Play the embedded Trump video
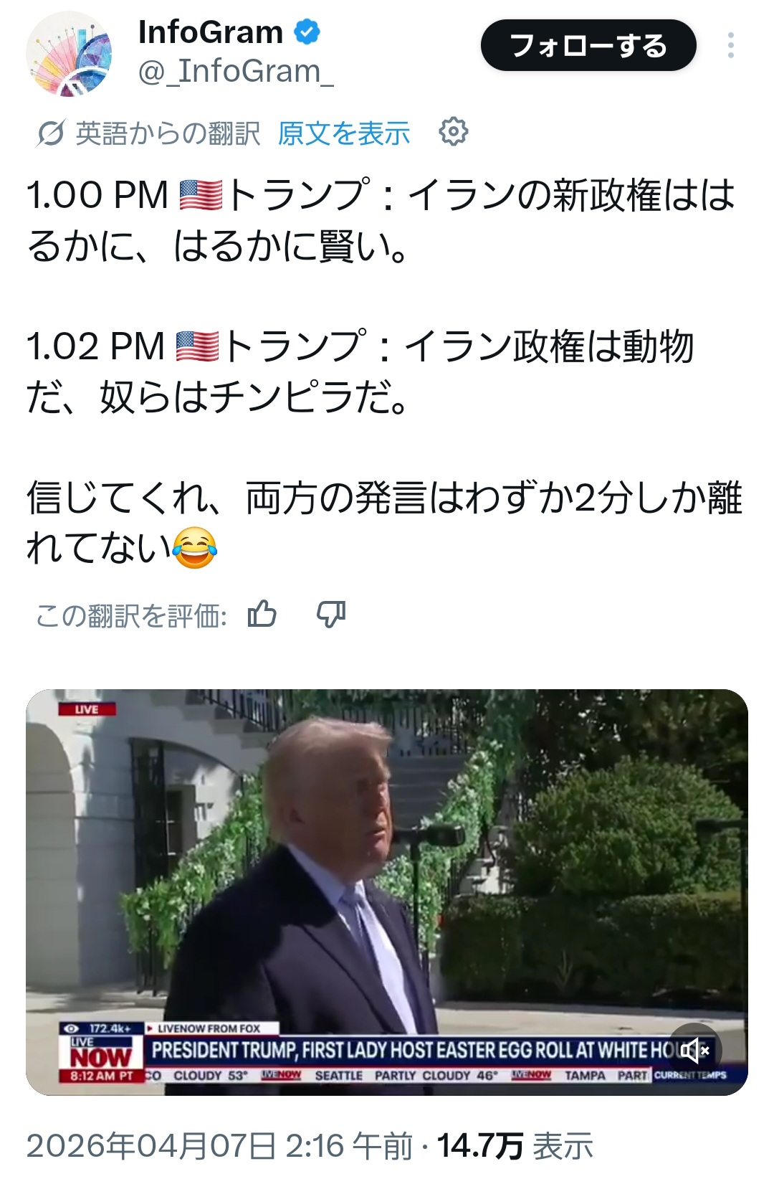This screenshot has height=1179, width=774. pyautogui.click(x=387, y=892)
